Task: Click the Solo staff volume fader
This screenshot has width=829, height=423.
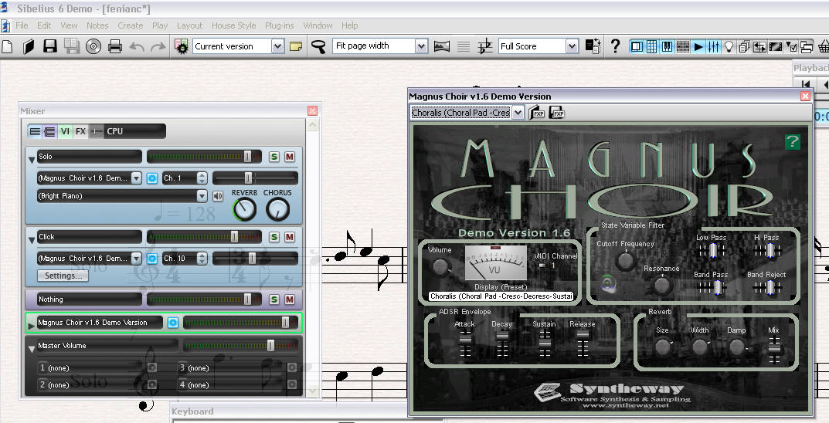Action: click(247, 157)
